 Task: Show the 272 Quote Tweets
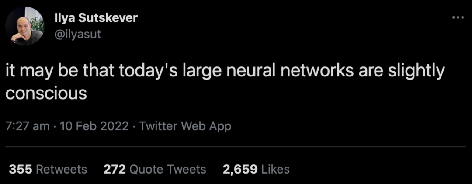click(x=155, y=169)
